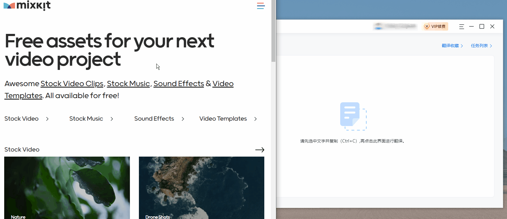Click the document translate placeholder icon

coord(353,116)
